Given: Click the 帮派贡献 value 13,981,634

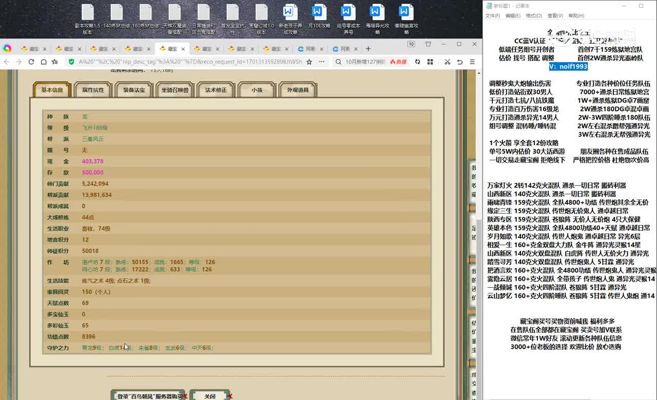Looking at the screenshot, I should coord(96,195).
